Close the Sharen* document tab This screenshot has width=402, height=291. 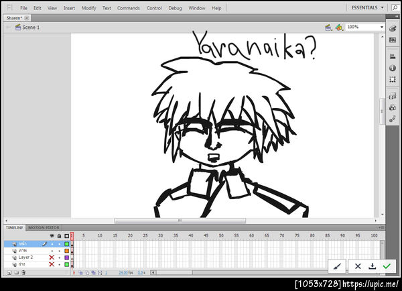coord(27,18)
